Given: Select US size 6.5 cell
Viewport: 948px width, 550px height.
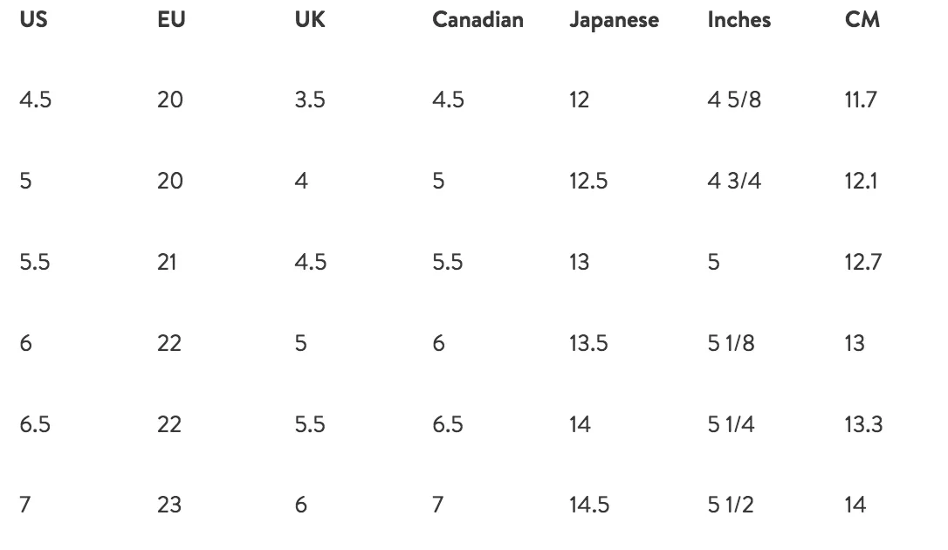Looking at the screenshot, I should tap(34, 424).
